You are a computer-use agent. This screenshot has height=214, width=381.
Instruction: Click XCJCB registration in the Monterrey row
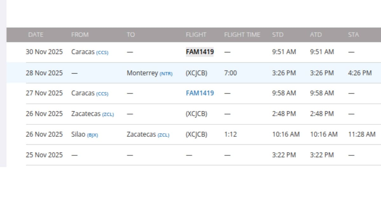(196, 73)
